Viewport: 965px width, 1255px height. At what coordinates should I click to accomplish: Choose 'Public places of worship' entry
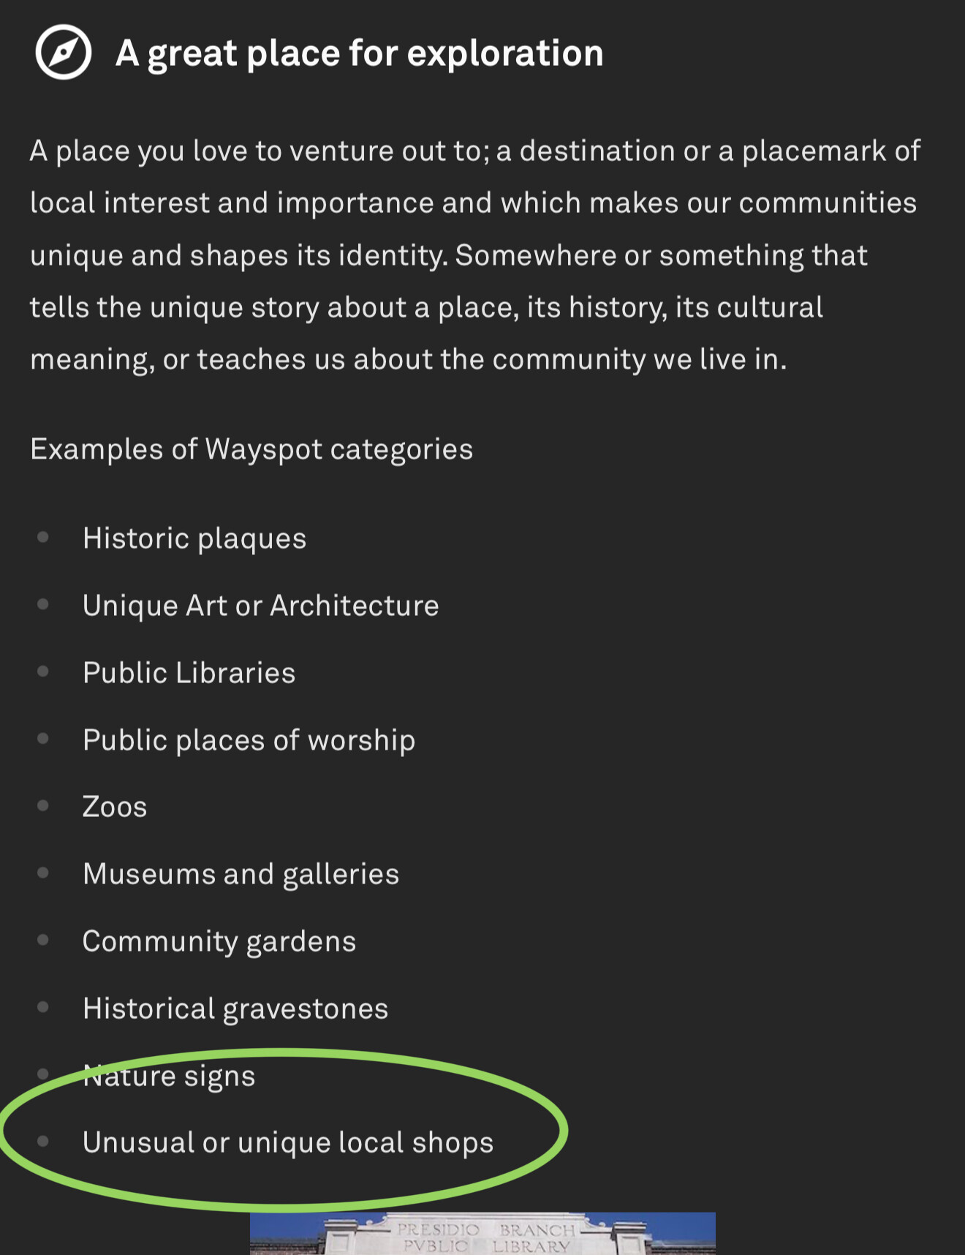point(249,740)
